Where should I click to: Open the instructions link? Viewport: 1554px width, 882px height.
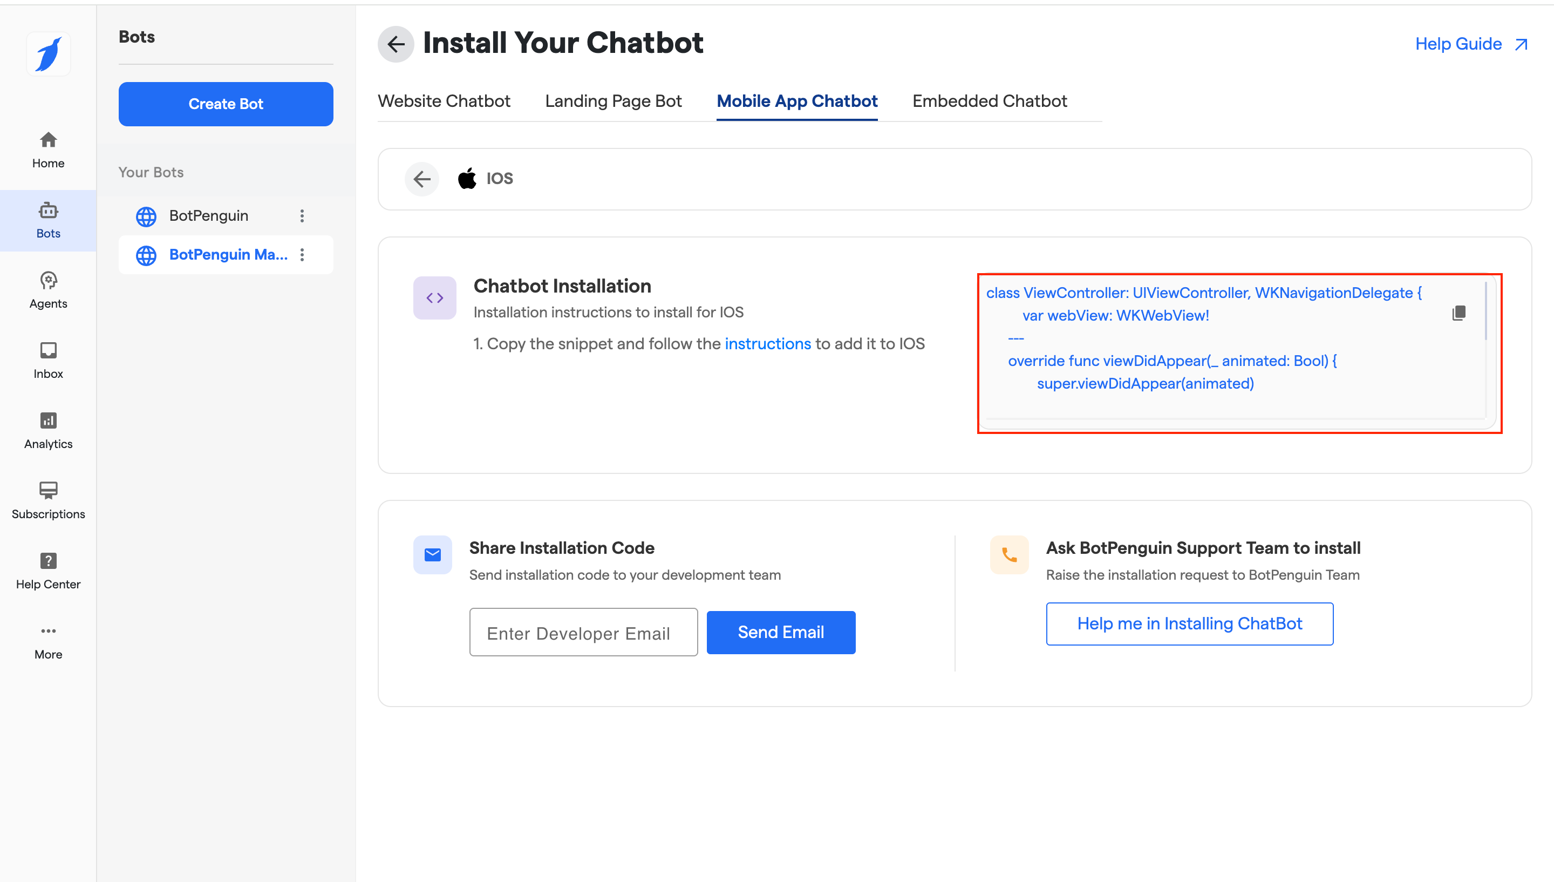pyautogui.click(x=768, y=343)
